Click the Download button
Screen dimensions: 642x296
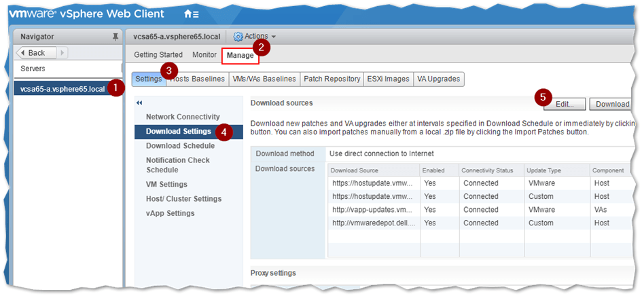[612, 104]
